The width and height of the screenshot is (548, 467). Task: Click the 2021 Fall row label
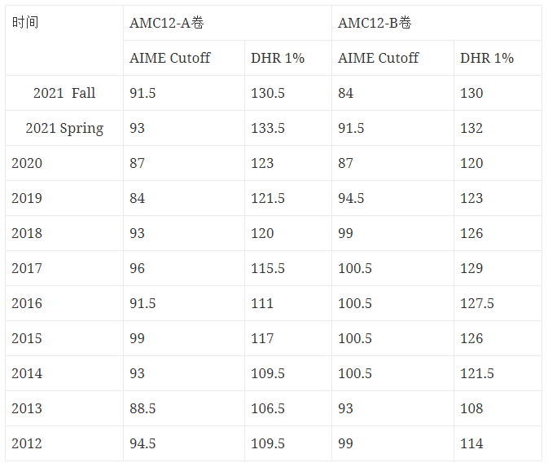pos(64,93)
